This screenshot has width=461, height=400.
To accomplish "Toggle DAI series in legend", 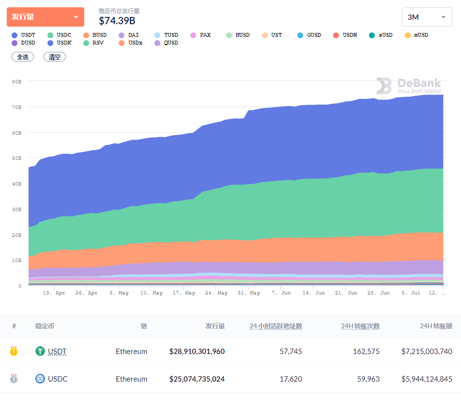I will (x=129, y=35).
